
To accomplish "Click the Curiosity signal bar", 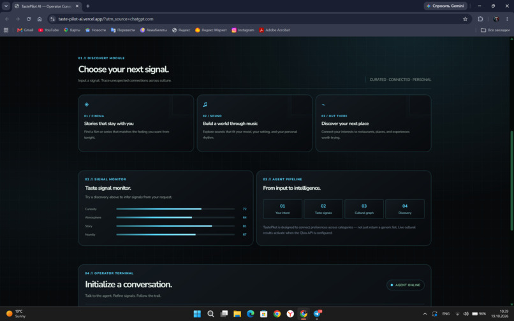I will click(175, 209).
